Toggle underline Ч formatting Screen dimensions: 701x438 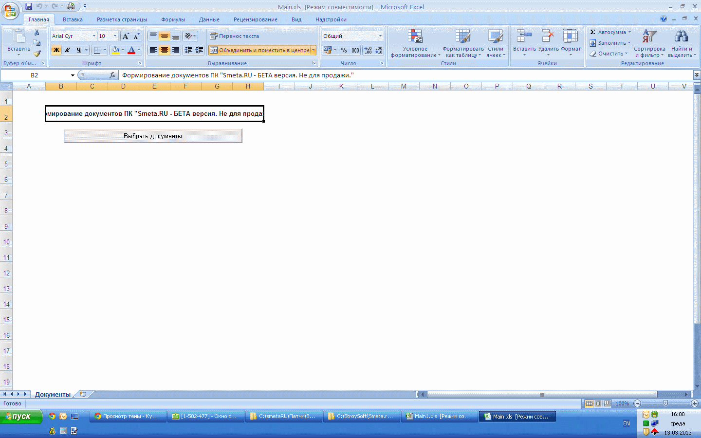[78, 50]
